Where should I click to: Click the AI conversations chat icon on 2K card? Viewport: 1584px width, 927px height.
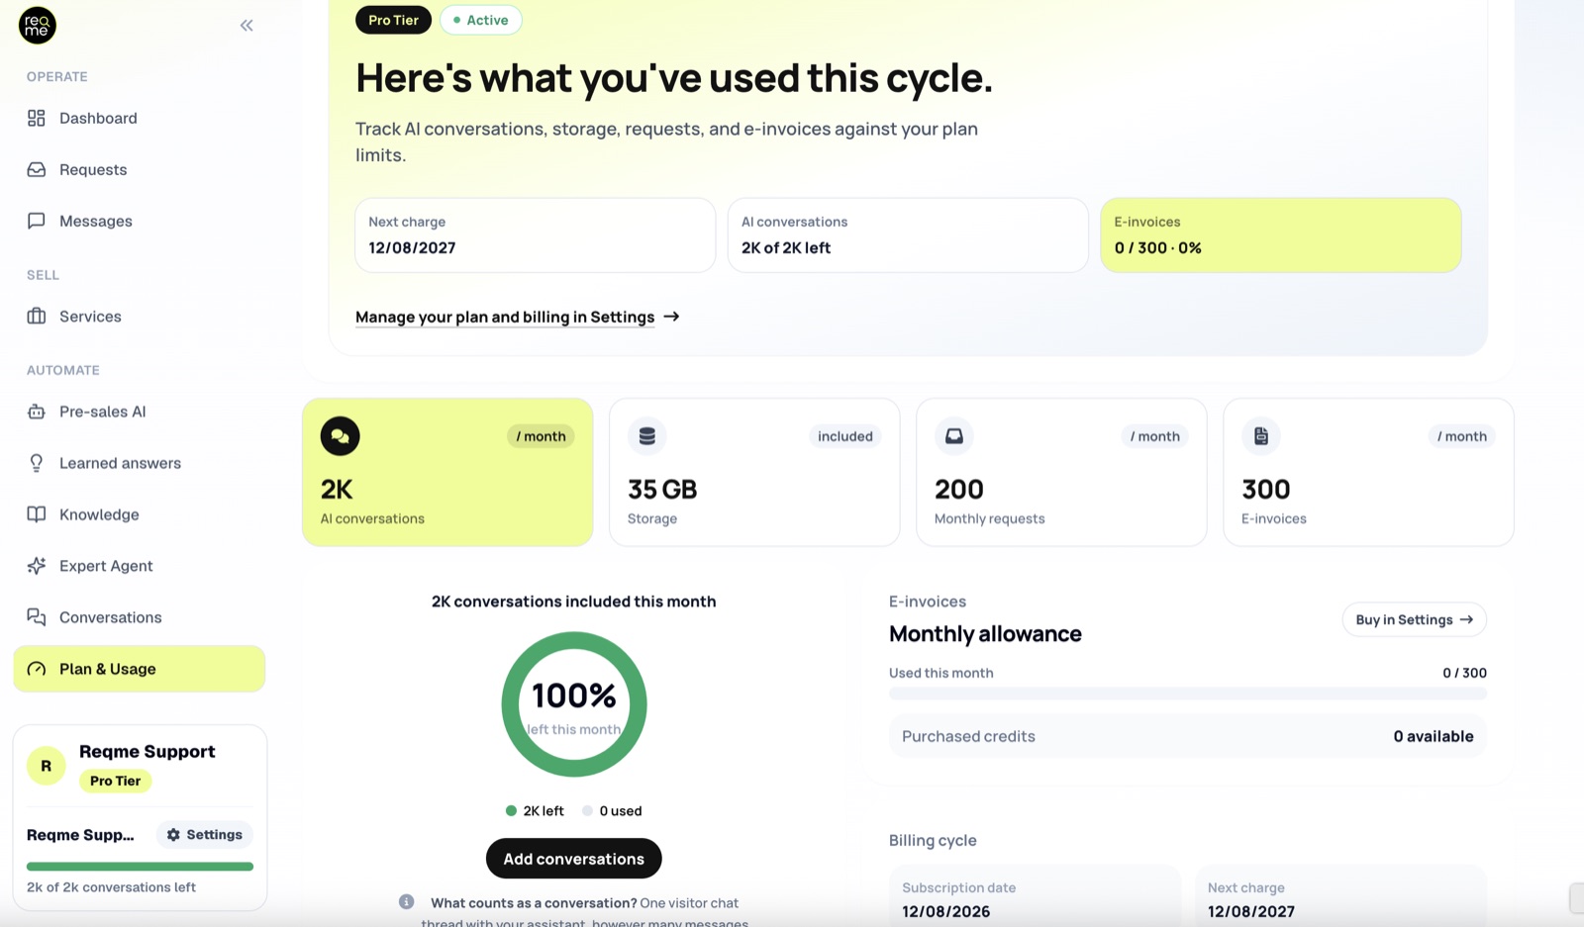point(340,436)
